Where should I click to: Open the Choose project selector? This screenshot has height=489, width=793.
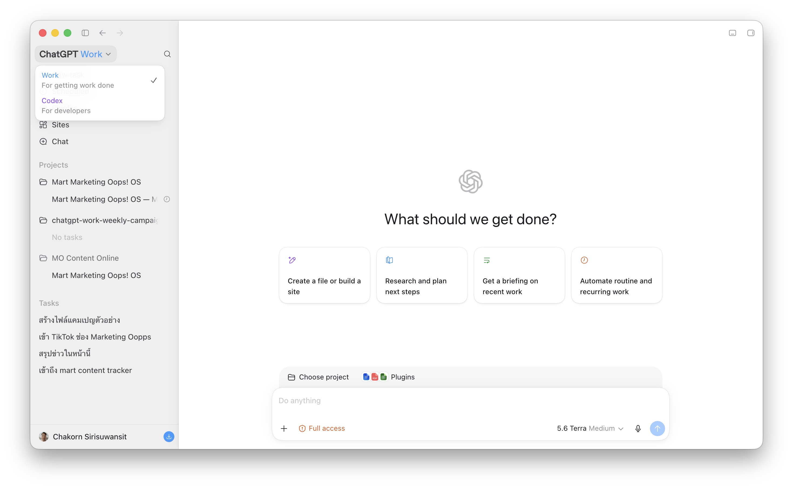pos(318,377)
